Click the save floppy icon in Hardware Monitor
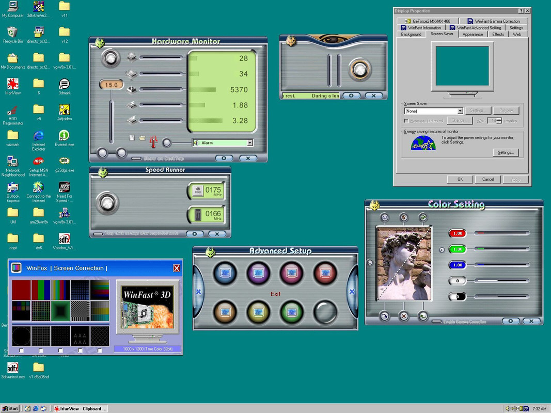This screenshot has width=551, height=413. pyautogui.click(x=132, y=138)
